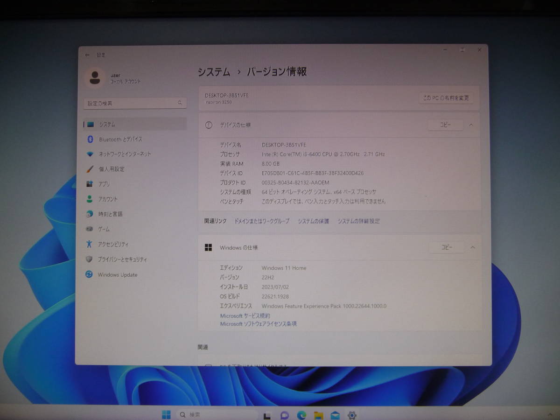Screen dimensions: 560x420
Task: Click システム in the breadcrumb header
Action: click(x=214, y=72)
